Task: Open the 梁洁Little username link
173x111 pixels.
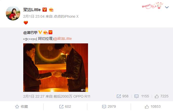Action: pos(32,10)
